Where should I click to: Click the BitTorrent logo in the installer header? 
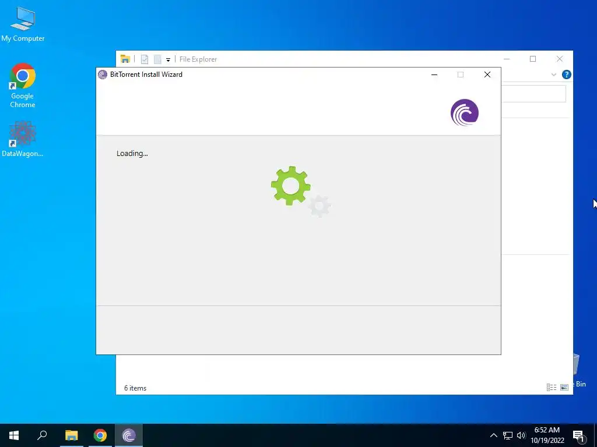[x=465, y=112]
